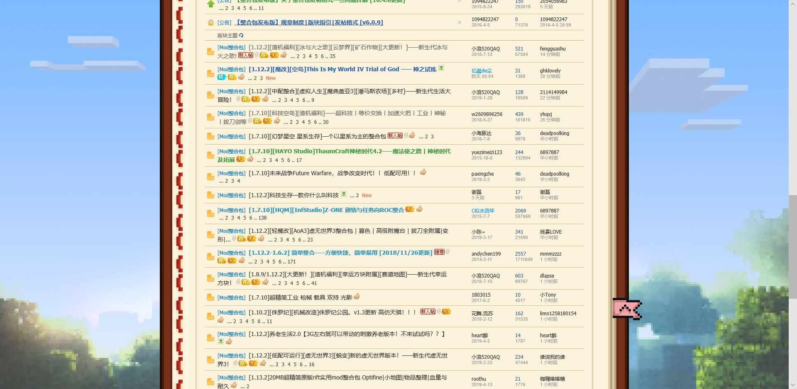797x389 pixels.
Task: Jump to page 171 of the 简单整合 thread
Action: [x=291, y=261]
